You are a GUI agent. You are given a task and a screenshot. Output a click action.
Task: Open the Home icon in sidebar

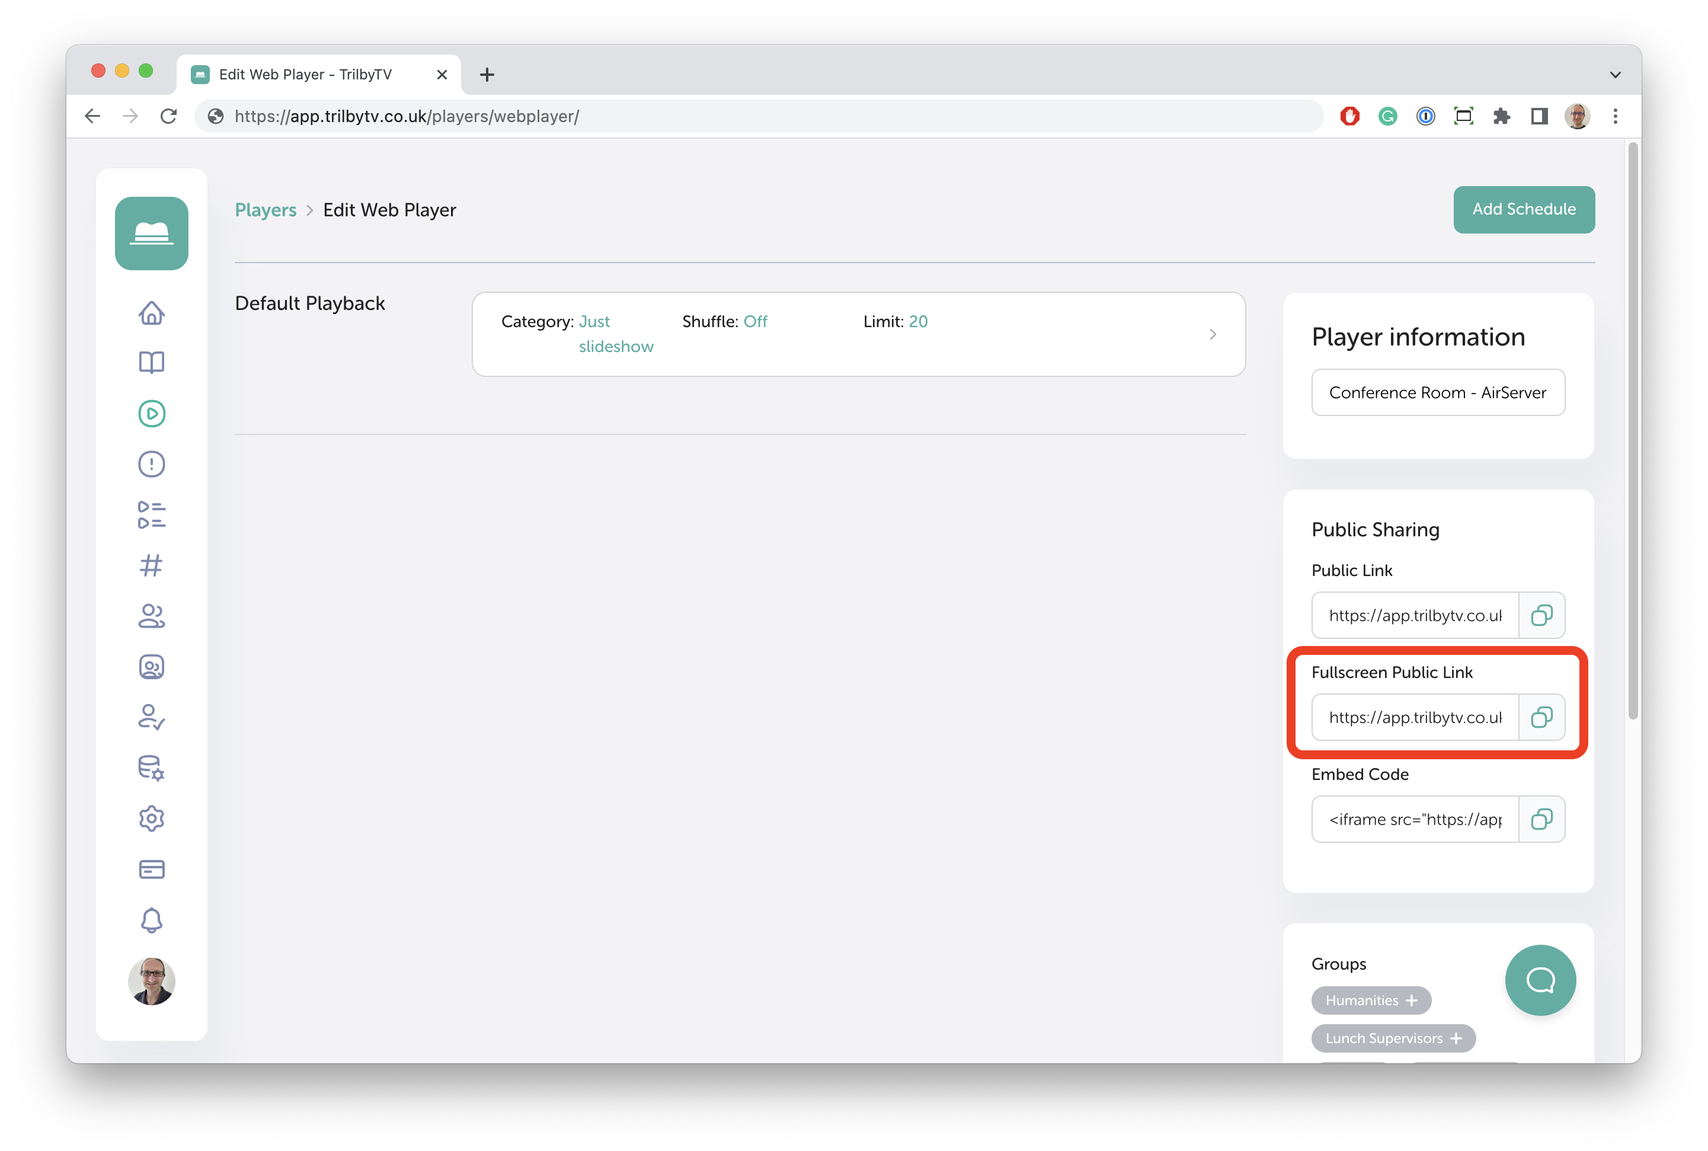click(x=151, y=313)
